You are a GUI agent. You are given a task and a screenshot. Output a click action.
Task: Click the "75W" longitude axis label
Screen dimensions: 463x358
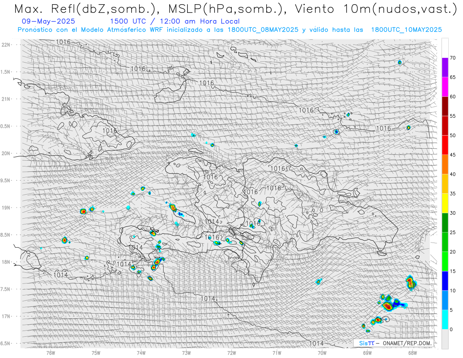click(x=96, y=353)
